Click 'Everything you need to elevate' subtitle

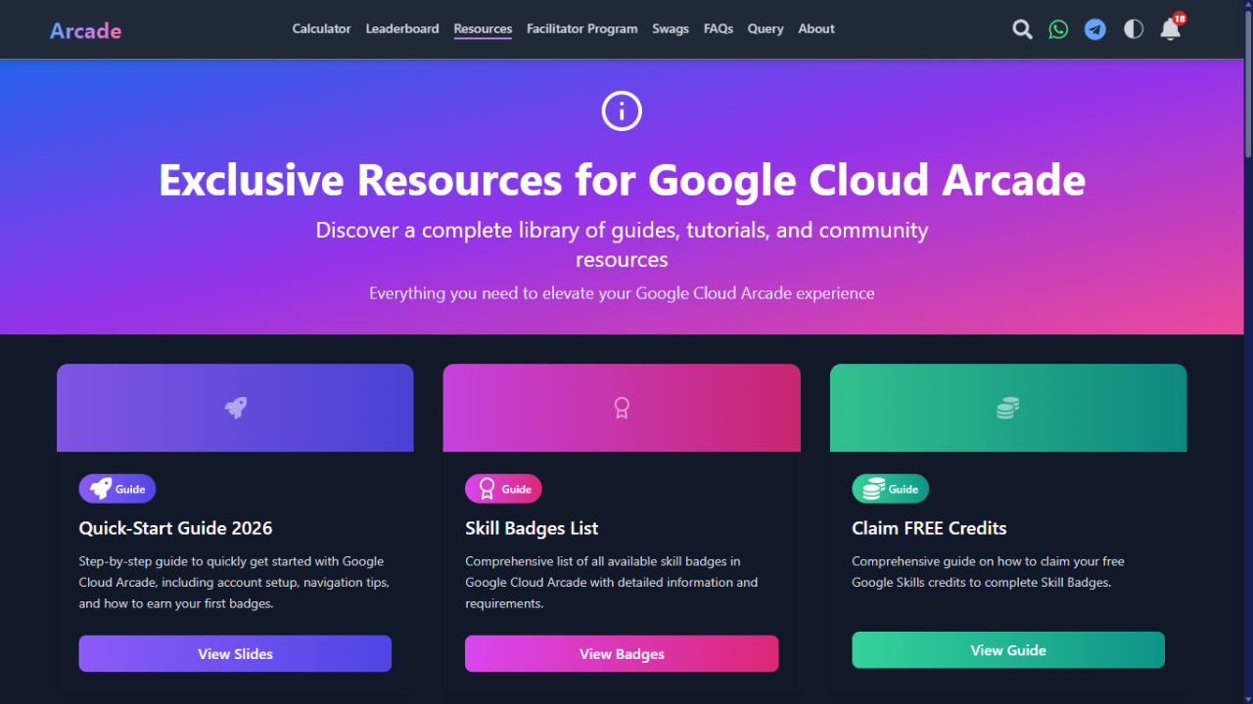pos(622,293)
